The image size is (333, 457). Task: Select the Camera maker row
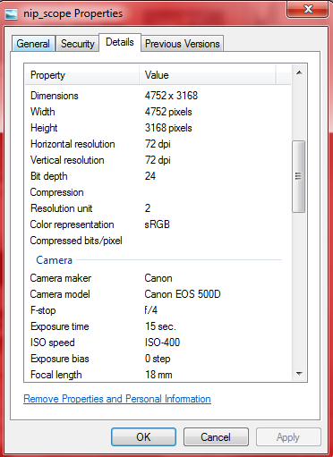[x=158, y=278]
